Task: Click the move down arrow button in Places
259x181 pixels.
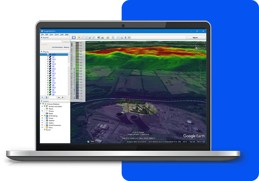Action: coord(63,97)
